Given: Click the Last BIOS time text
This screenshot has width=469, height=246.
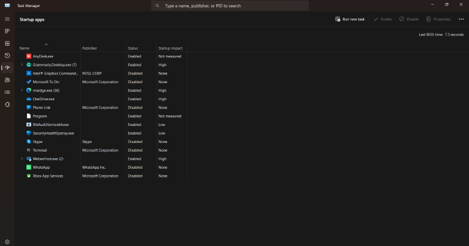Looking at the screenshot, I should pyautogui.click(x=441, y=35).
